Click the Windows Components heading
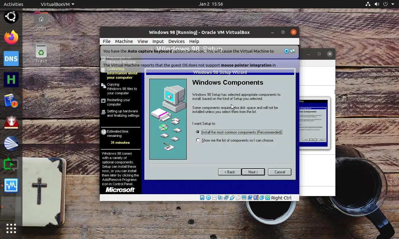 pyautogui.click(x=228, y=82)
